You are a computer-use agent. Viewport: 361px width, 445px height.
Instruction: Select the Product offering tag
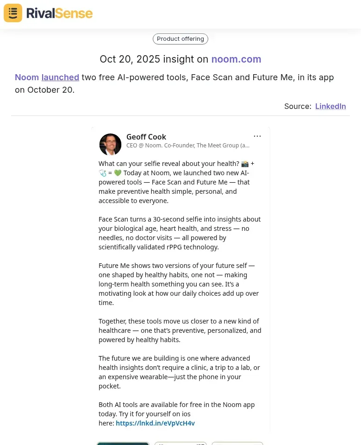point(180,39)
